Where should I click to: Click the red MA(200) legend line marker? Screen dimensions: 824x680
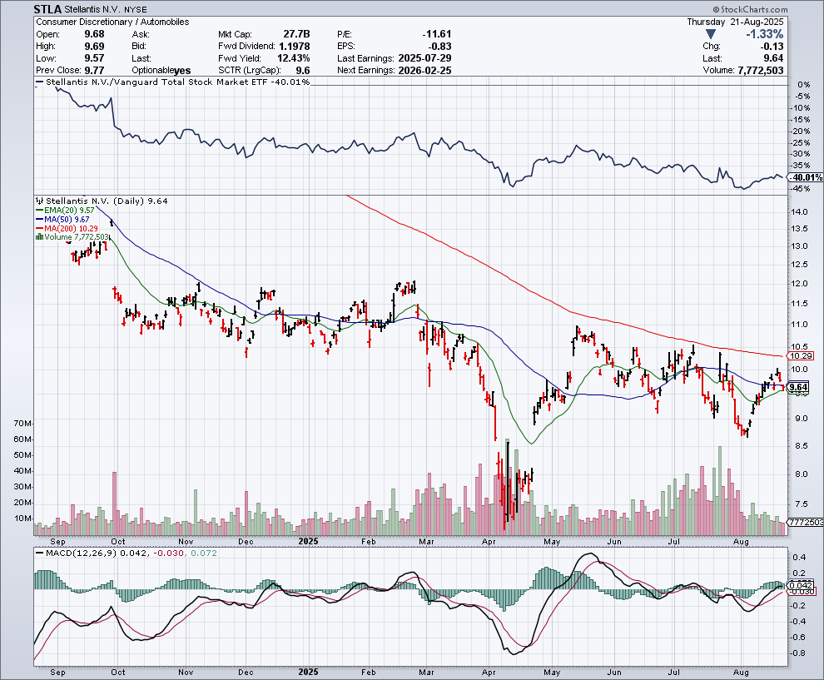pyautogui.click(x=39, y=228)
